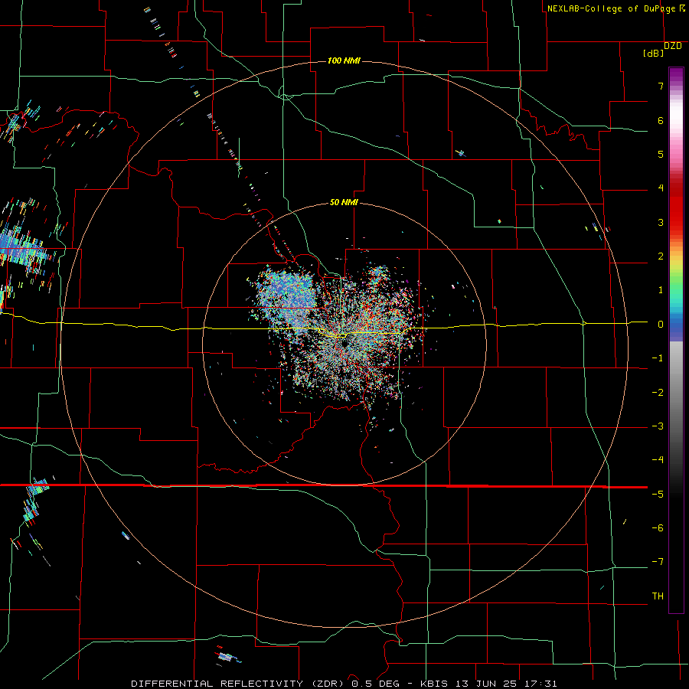Click the -4 dB value on the color scale
This screenshot has width=689, height=689.
click(658, 460)
